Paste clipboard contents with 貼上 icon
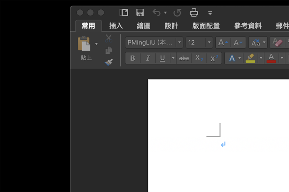This screenshot has height=192, width=289. coord(84,44)
